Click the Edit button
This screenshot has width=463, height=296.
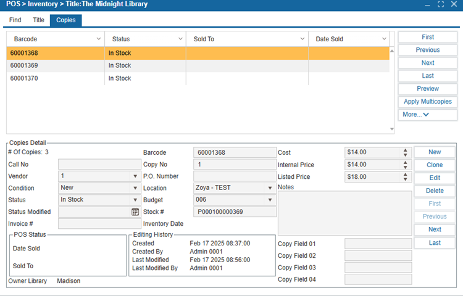tap(435, 178)
